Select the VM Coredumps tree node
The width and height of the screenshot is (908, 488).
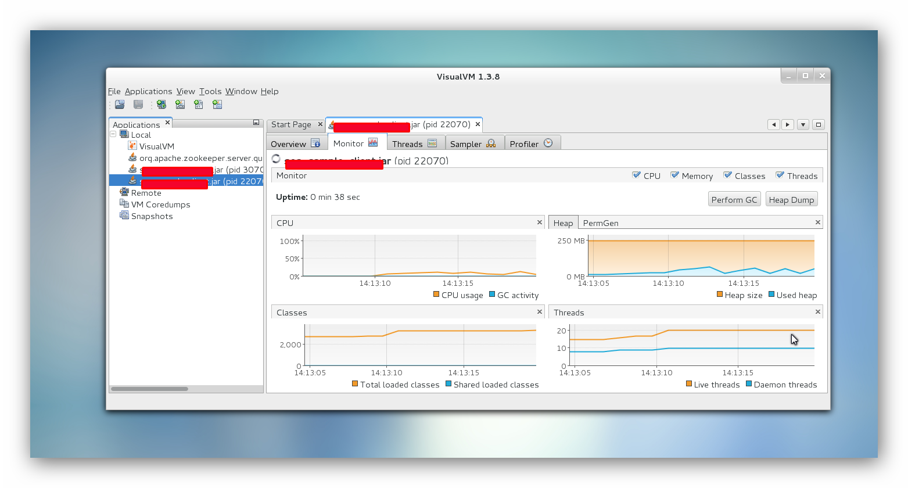(160, 204)
